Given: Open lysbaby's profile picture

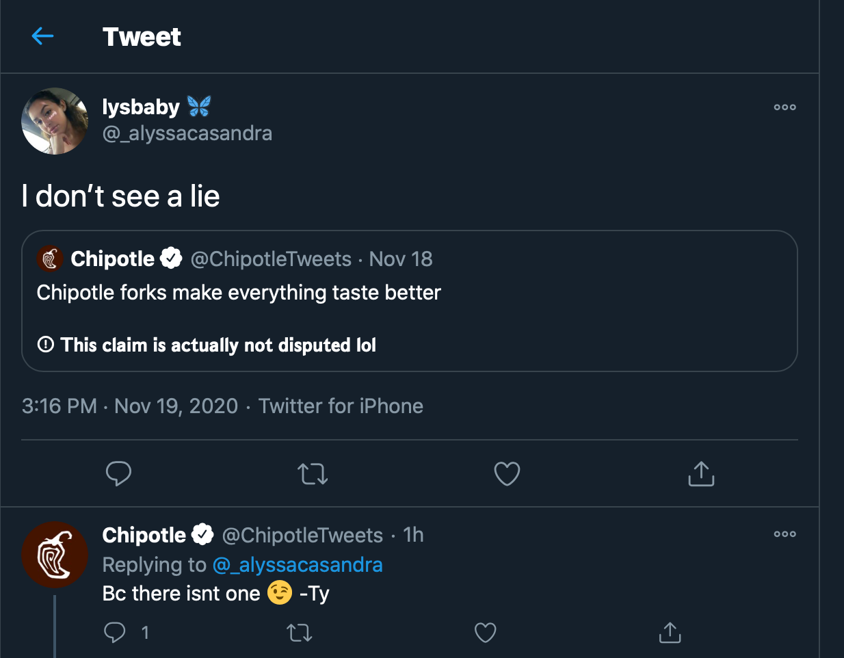Looking at the screenshot, I should coord(55,121).
